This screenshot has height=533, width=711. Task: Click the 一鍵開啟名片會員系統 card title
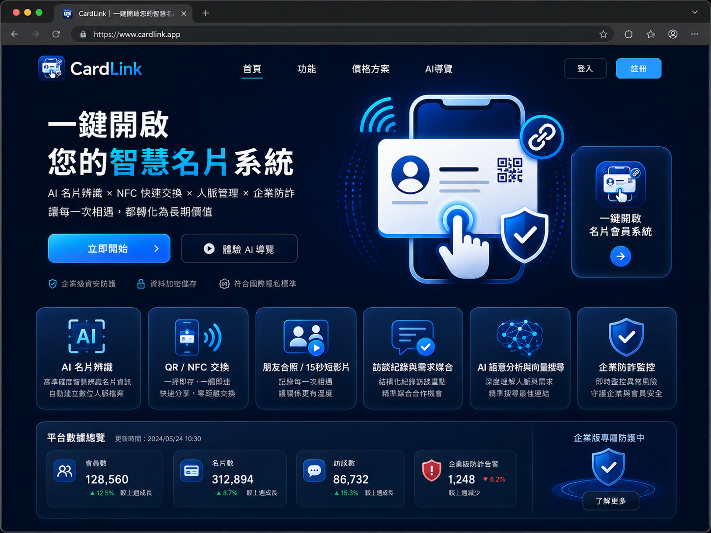621,225
